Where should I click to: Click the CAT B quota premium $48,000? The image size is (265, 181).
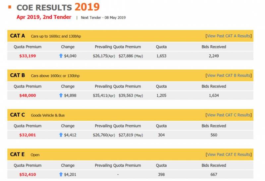[x=27, y=95]
